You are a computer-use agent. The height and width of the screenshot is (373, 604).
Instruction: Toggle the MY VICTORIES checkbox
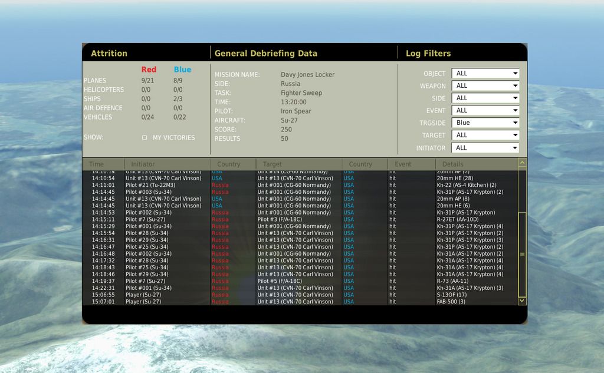tap(145, 138)
